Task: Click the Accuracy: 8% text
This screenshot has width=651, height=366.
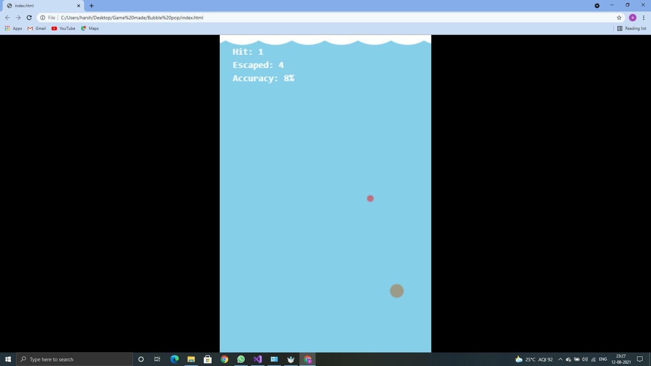Action: pos(263,78)
